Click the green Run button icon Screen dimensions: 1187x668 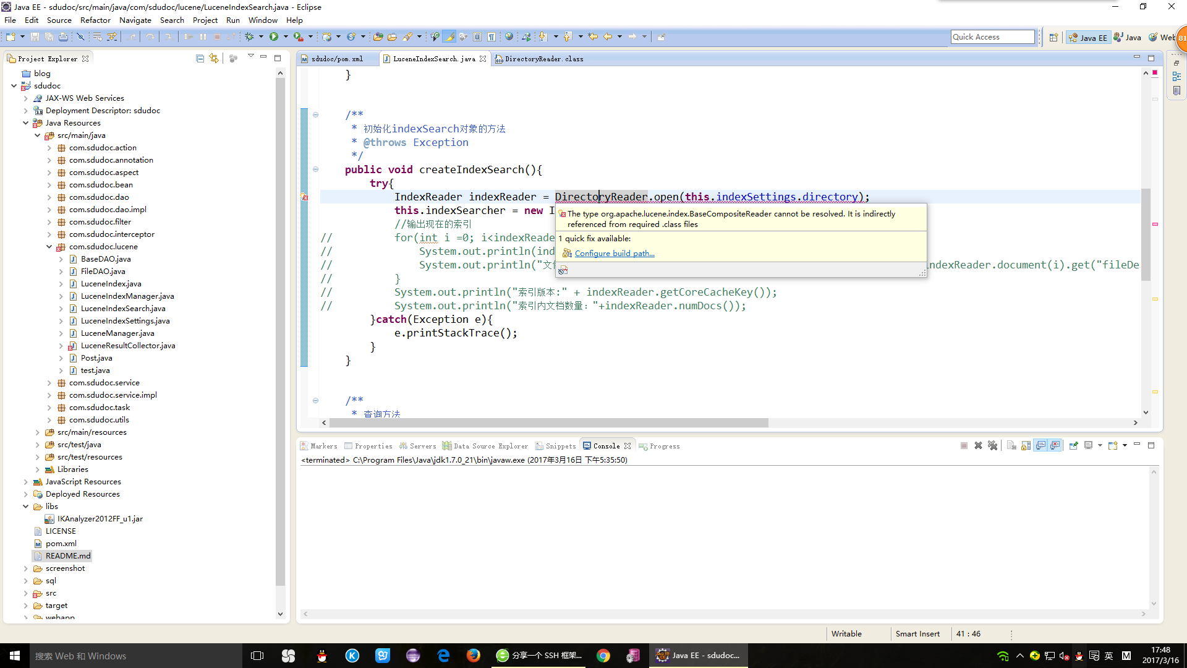(273, 37)
